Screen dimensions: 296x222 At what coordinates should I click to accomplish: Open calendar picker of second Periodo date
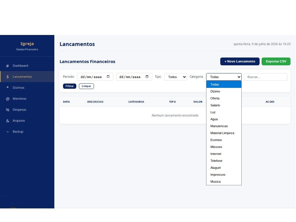pos(147,77)
